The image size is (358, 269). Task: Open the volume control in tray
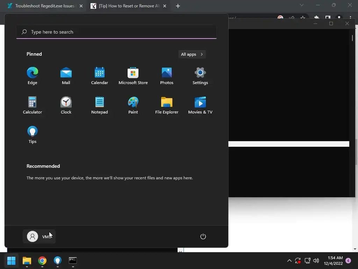(x=316, y=261)
